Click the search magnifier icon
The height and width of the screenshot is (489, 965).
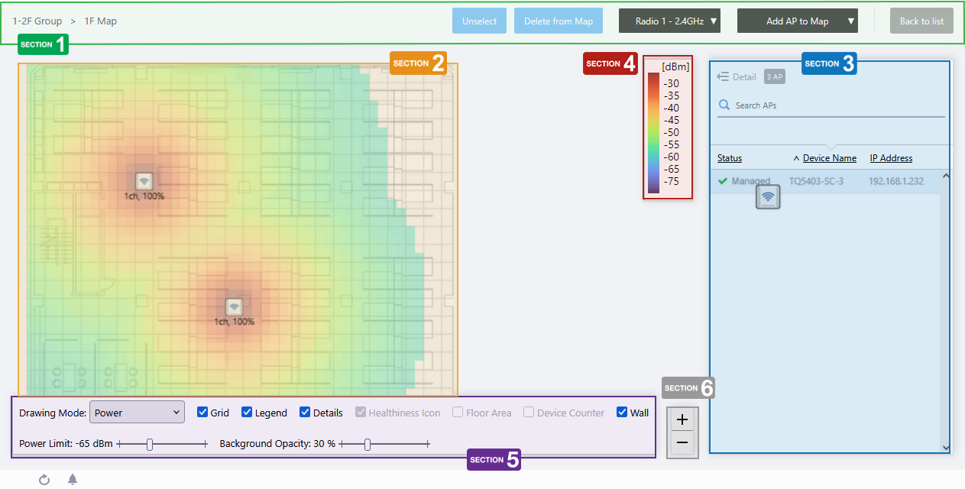(724, 105)
